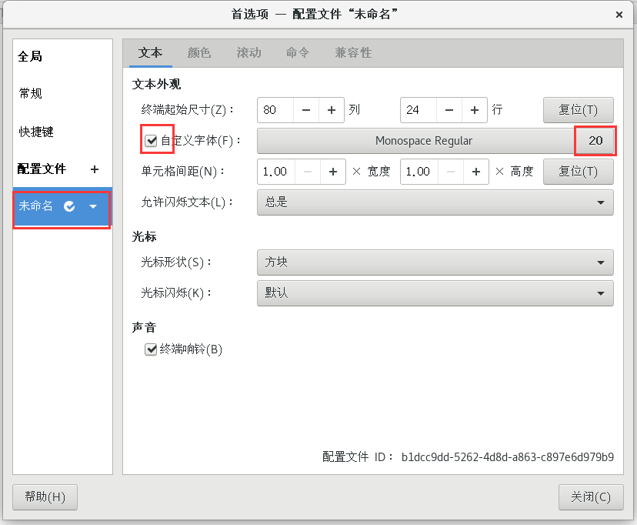Click the 复位 button for terminal size

578,110
